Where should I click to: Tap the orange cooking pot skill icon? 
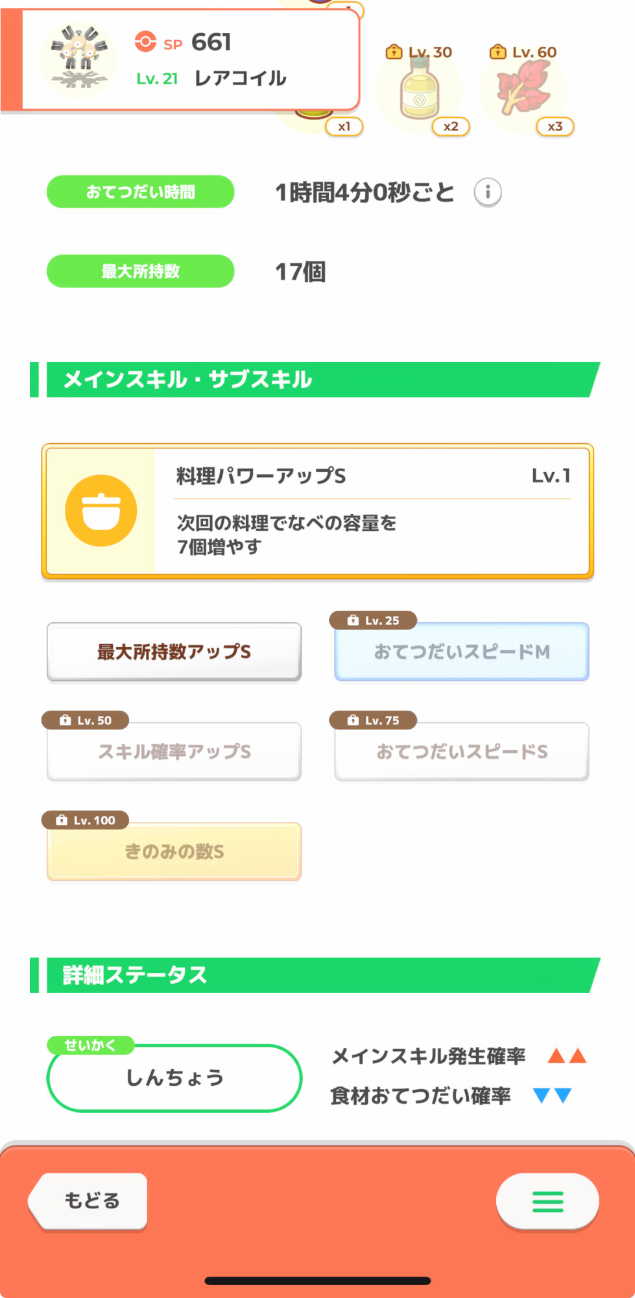click(x=101, y=511)
